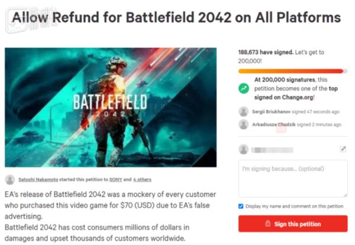The image size is (355, 245).
Task: Click the green trending arrow icon
Action: (x=243, y=87)
